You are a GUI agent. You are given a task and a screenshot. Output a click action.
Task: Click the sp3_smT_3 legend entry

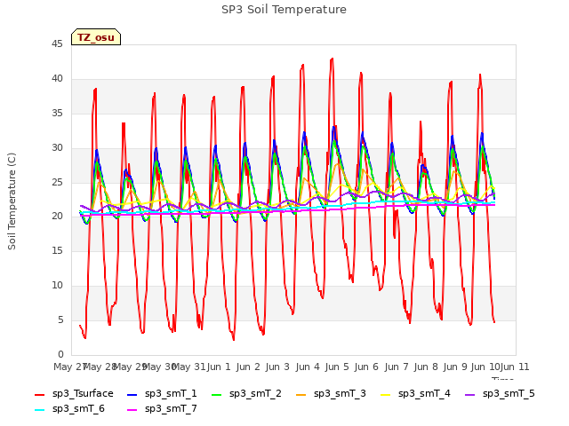click(331, 394)
